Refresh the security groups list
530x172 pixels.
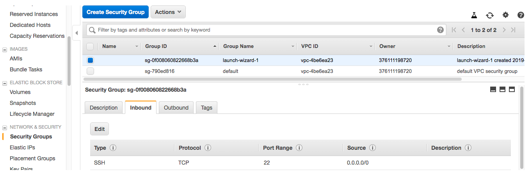tap(490, 15)
